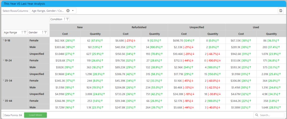Click the search magnifier icon
The image size is (287, 119).
coord(257,115)
